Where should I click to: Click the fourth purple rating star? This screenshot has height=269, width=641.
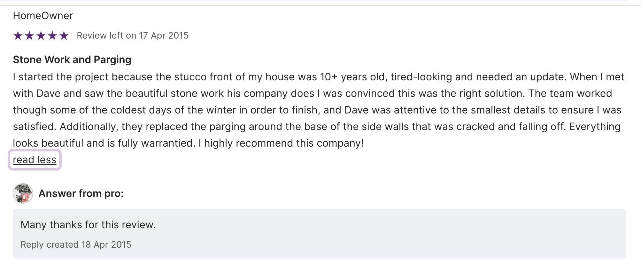(52, 36)
